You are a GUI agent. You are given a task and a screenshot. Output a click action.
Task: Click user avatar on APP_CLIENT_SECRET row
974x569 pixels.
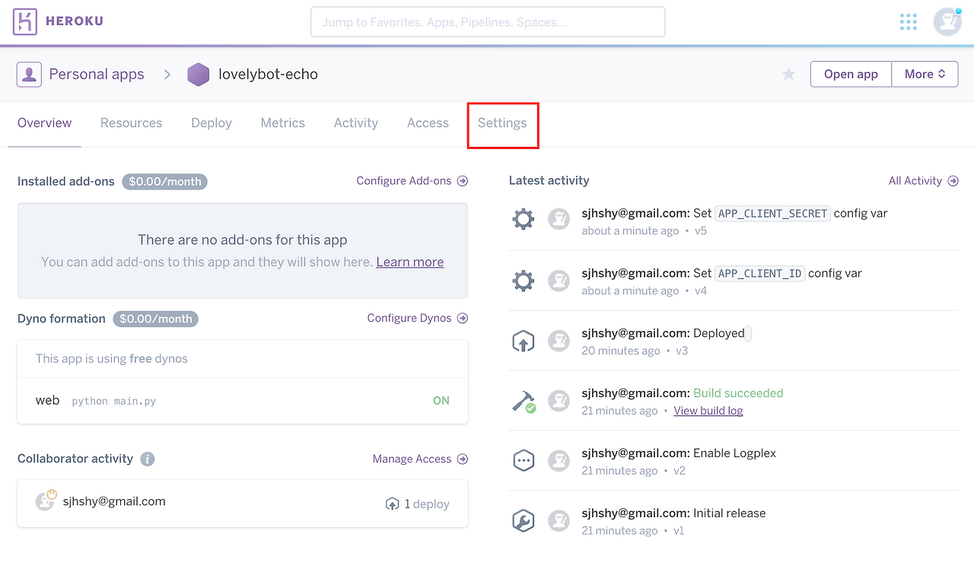coord(559,220)
